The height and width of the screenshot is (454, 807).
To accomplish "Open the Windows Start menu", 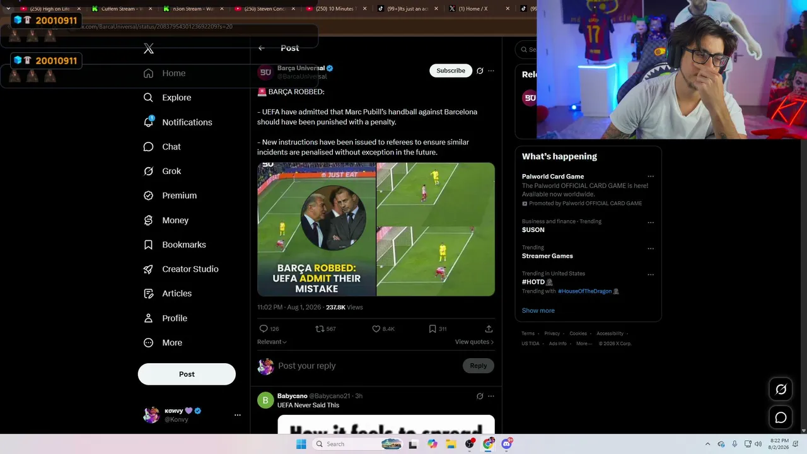I will (301, 444).
